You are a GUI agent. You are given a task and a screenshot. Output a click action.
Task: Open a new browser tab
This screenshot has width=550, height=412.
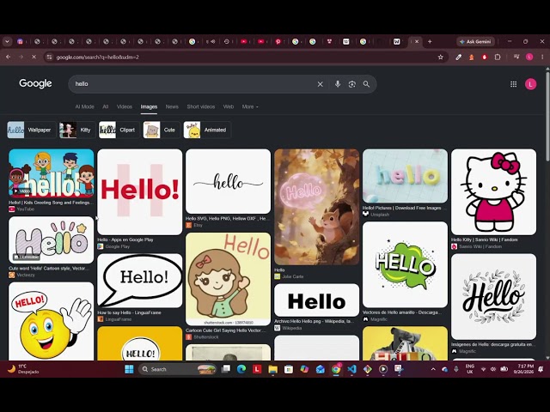coord(430,42)
